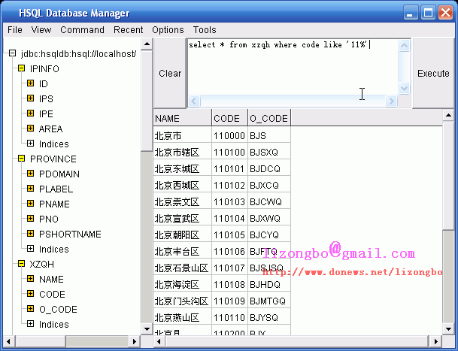Expand the PSHORTNAME column under PROVINCE
Viewport: 458px width, 351px height.
tap(31, 235)
